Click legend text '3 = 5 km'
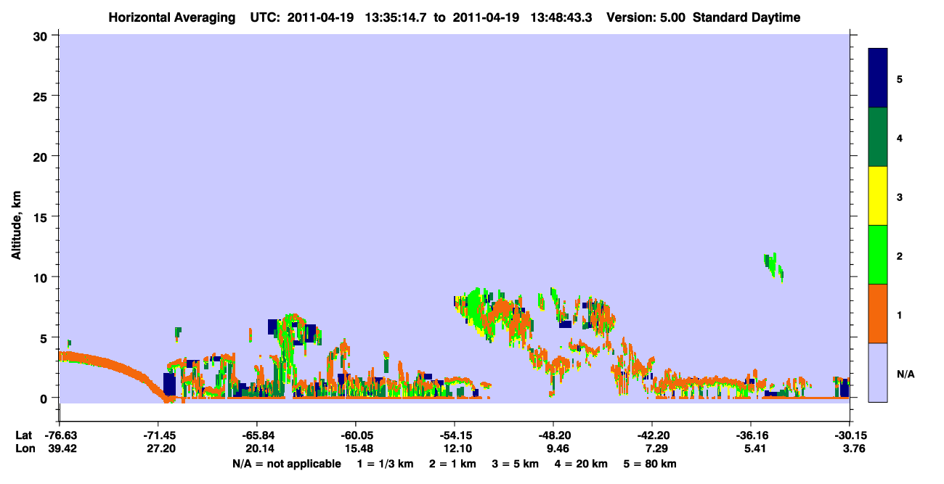944x484 pixels. click(x=516, y=464)
